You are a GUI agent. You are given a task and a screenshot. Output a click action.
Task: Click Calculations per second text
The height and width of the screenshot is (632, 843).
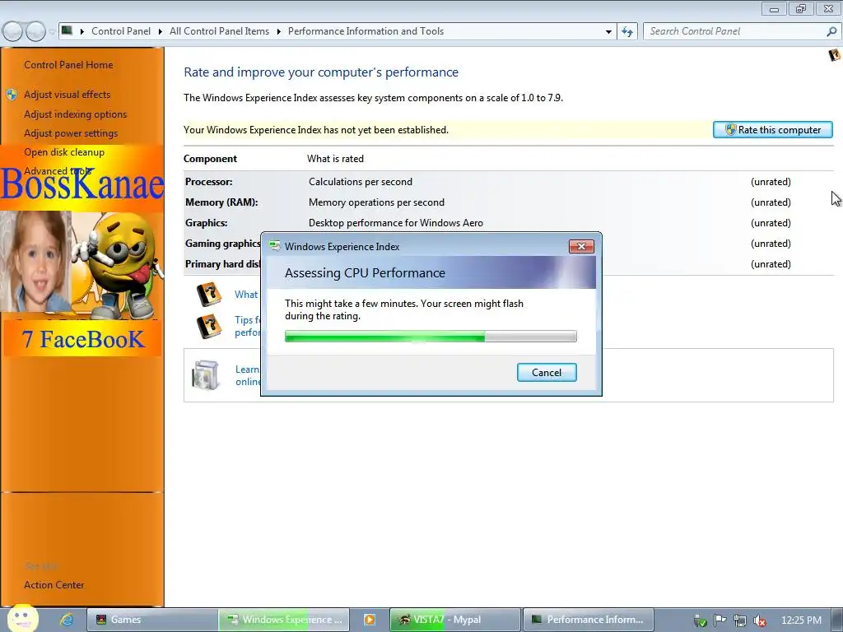point(361,182)
